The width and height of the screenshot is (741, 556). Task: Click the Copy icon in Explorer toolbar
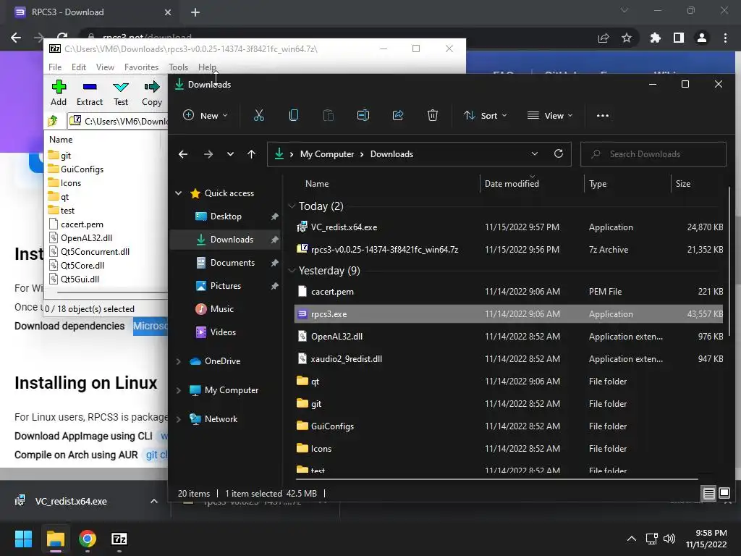(x=294, y=115)
